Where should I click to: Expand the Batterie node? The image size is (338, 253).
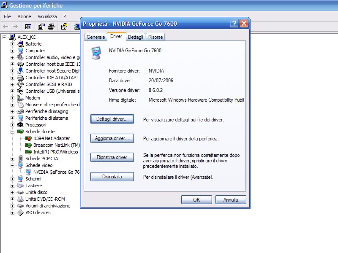(x=13, y=44)
